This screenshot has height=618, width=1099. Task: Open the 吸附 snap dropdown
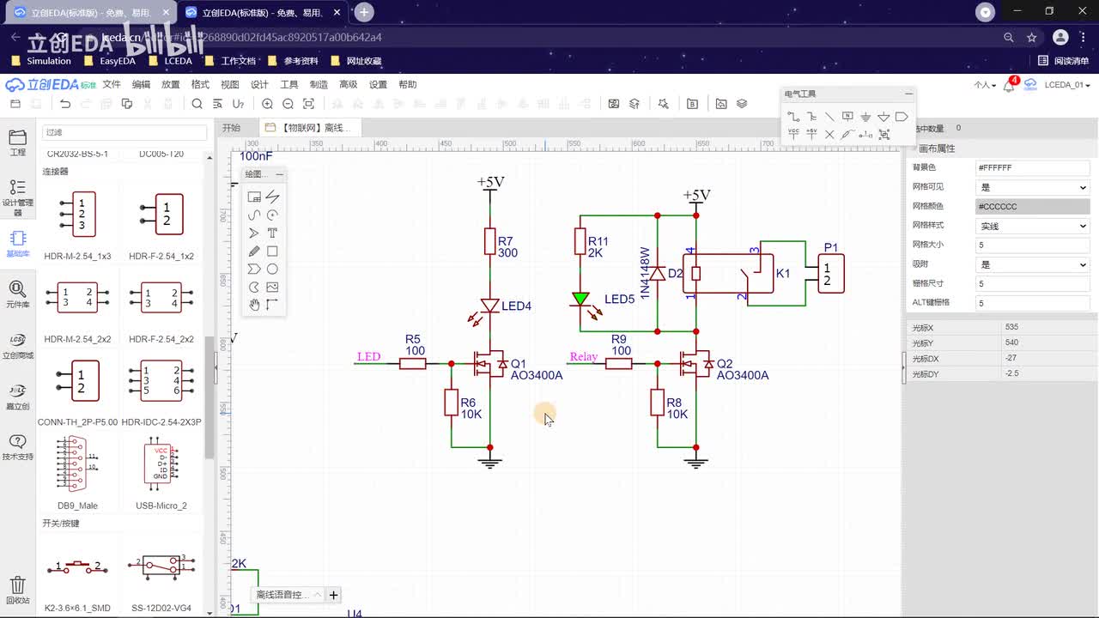pos(1033,264)
